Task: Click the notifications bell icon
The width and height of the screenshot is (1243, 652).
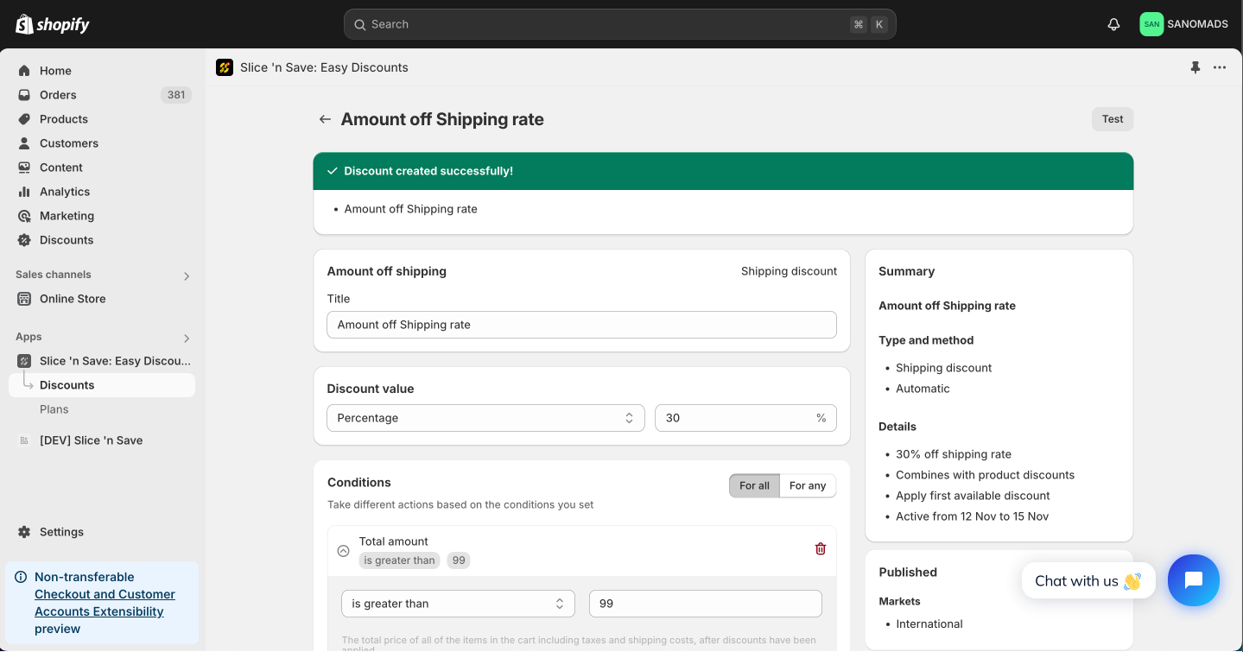Action: coord(1113,24)
